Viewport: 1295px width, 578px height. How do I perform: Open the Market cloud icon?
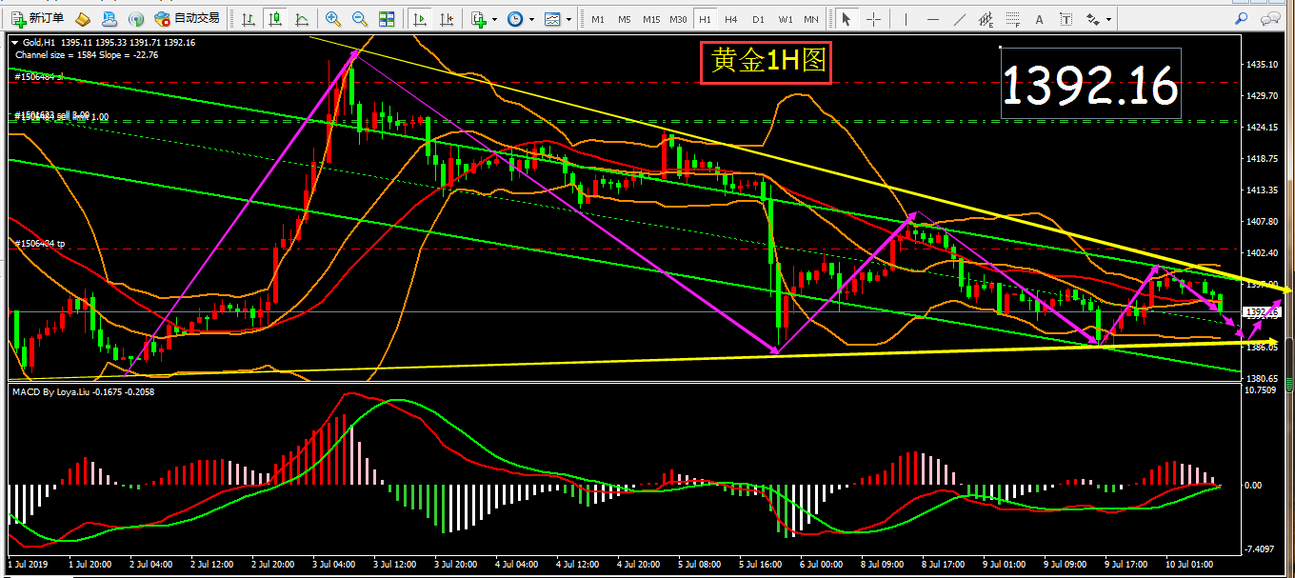tap(110, 18)
